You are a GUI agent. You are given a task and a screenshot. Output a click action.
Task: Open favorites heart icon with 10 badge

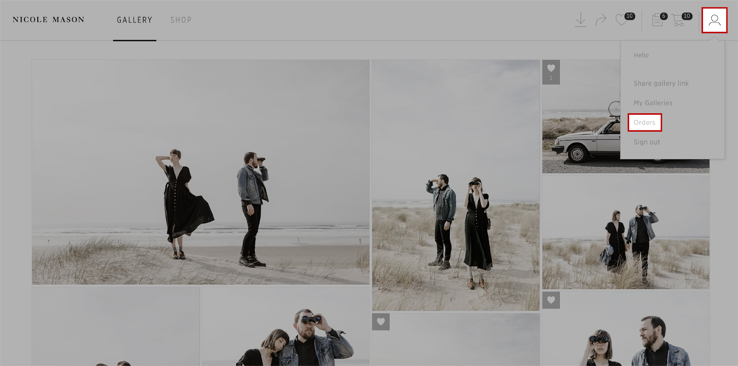(x=625, y=19)
